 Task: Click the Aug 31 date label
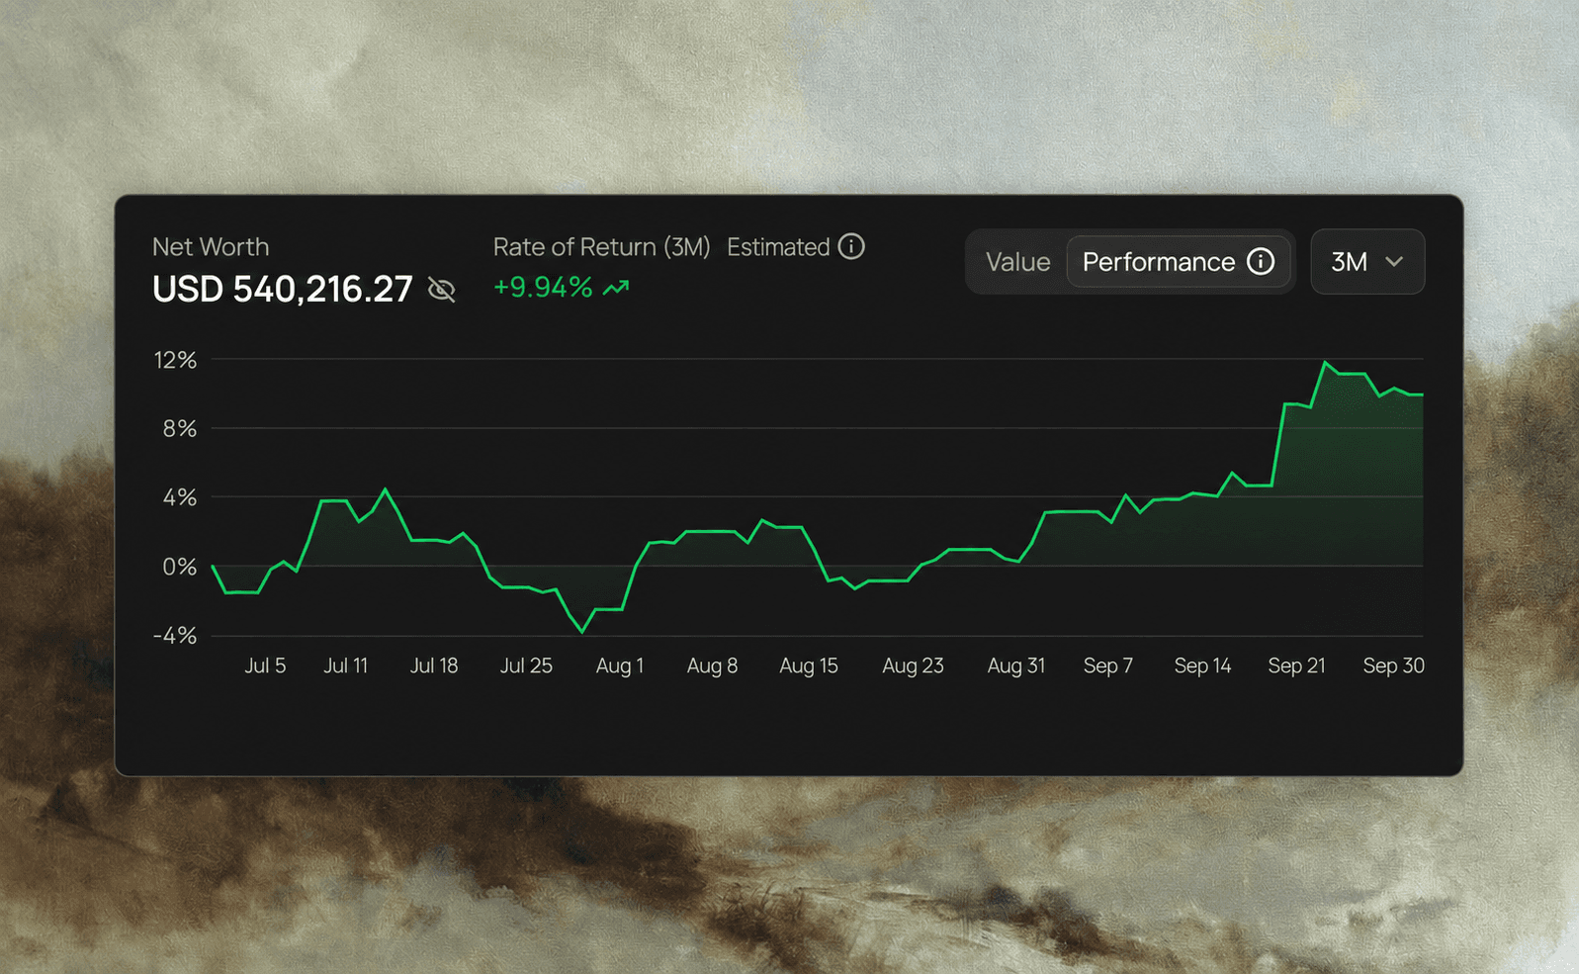coord(1016,665)
